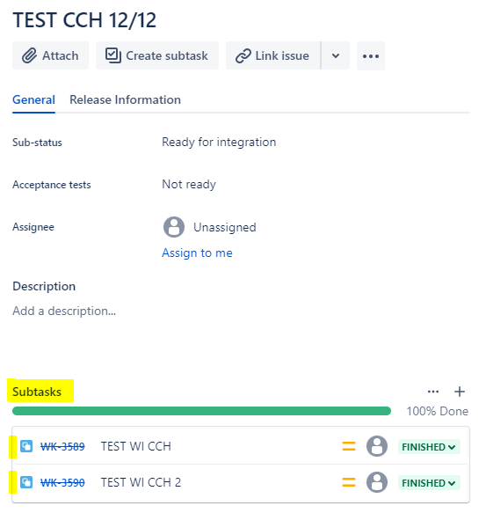This screenshot has width=486, height=513.
Task: Switch to the General tab
Action: [33, 99]
